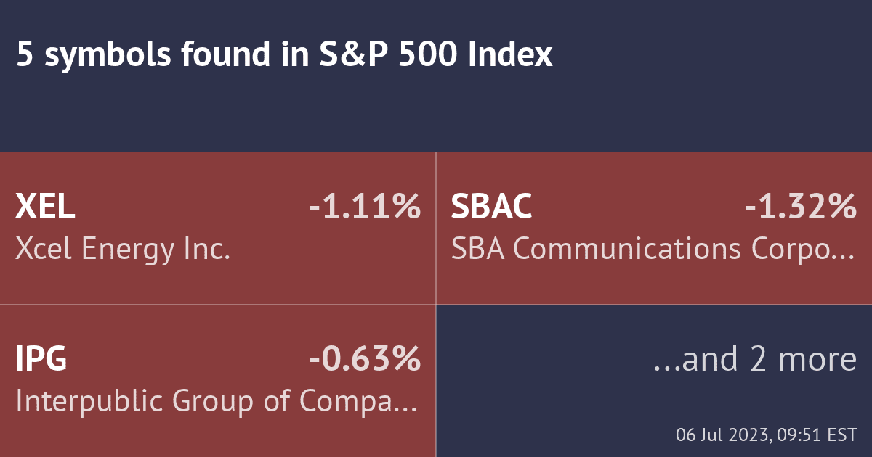Click the XEL ticker symbol
The height and width of the screenshot is (457, 872).
[x=45, y=208]
